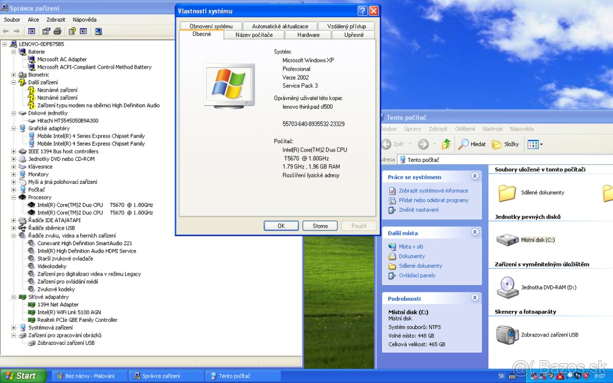Select the Print icon in Device Manager toolbar
The height and width of the screenshot is (383, 613).
pos(58,31)
